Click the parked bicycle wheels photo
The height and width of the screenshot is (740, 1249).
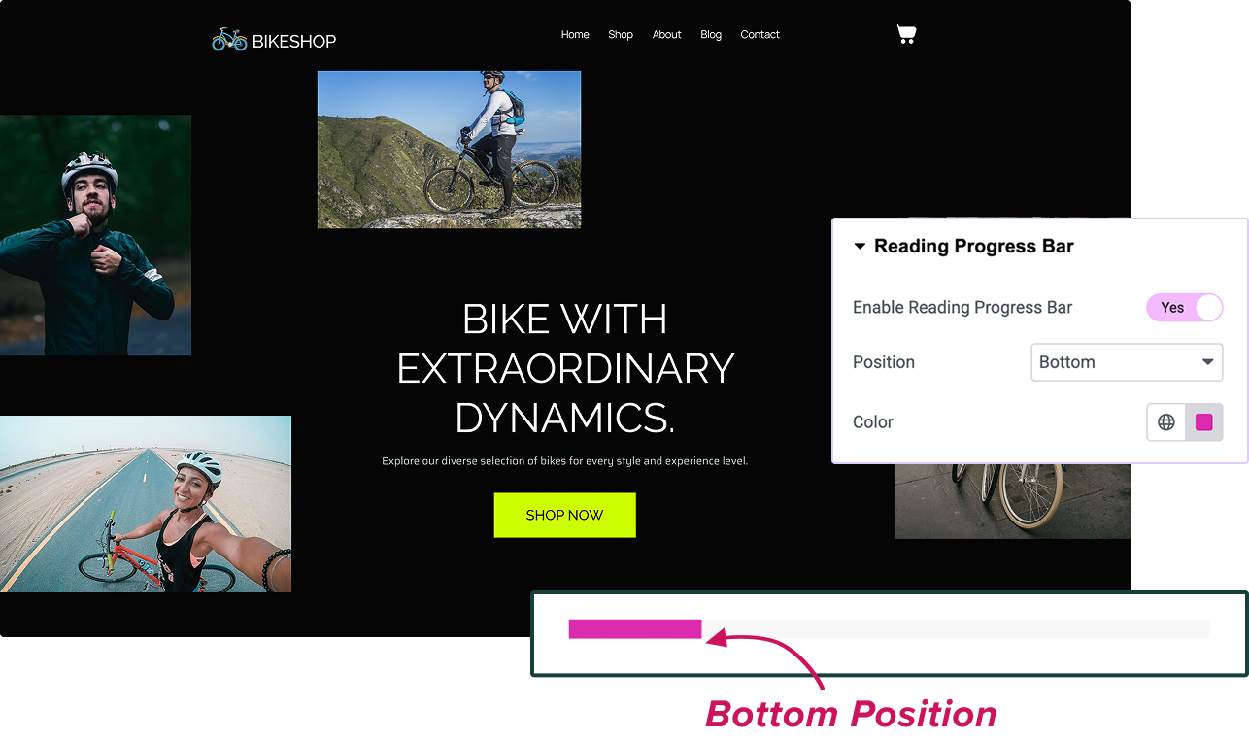1012,501
